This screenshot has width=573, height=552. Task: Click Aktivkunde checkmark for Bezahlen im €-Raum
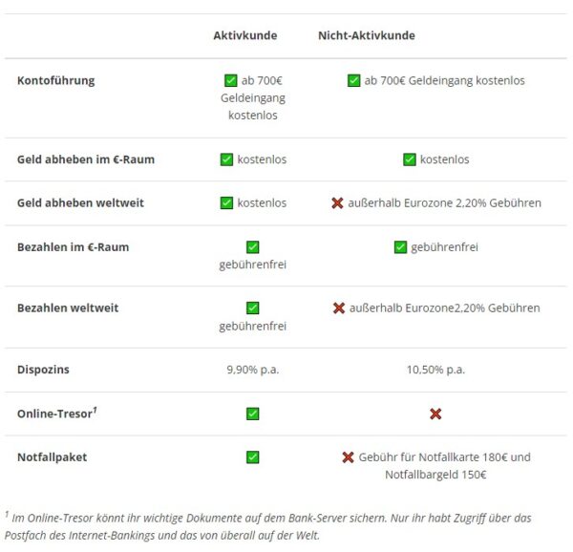coord(252,247)
